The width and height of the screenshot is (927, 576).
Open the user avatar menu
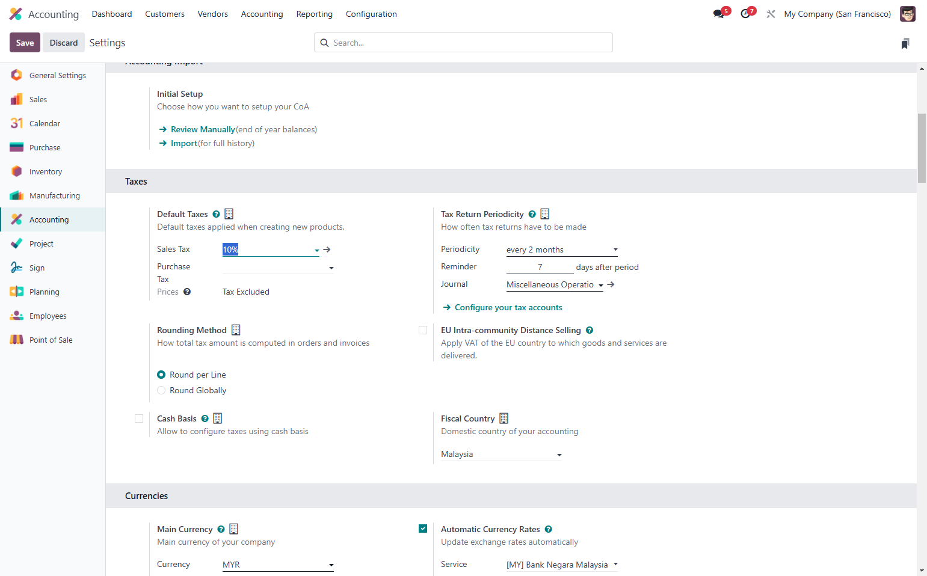click(907, 14)
